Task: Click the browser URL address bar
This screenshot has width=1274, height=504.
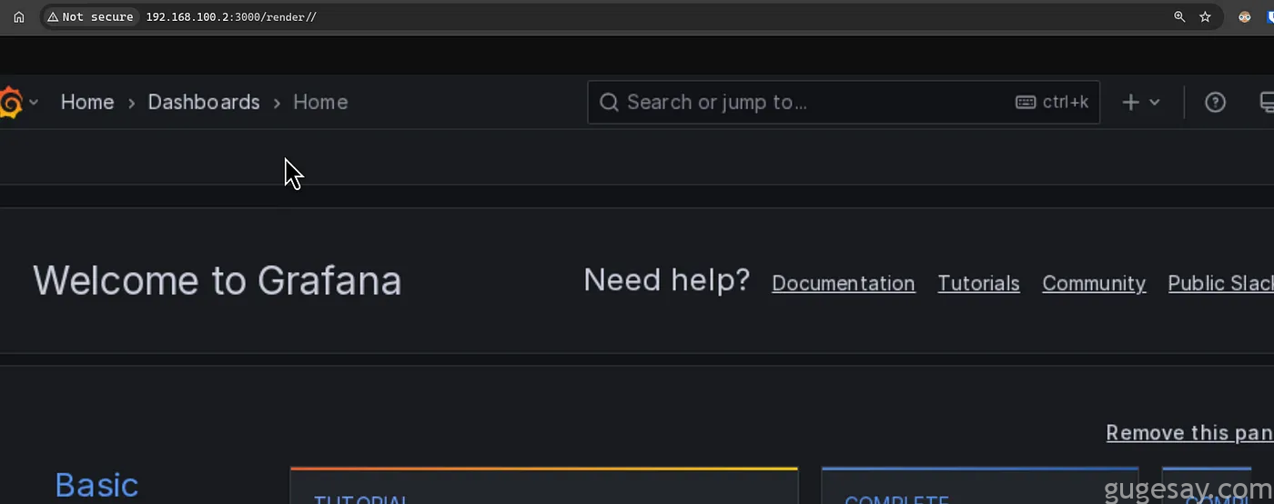Action: point(637,16)
